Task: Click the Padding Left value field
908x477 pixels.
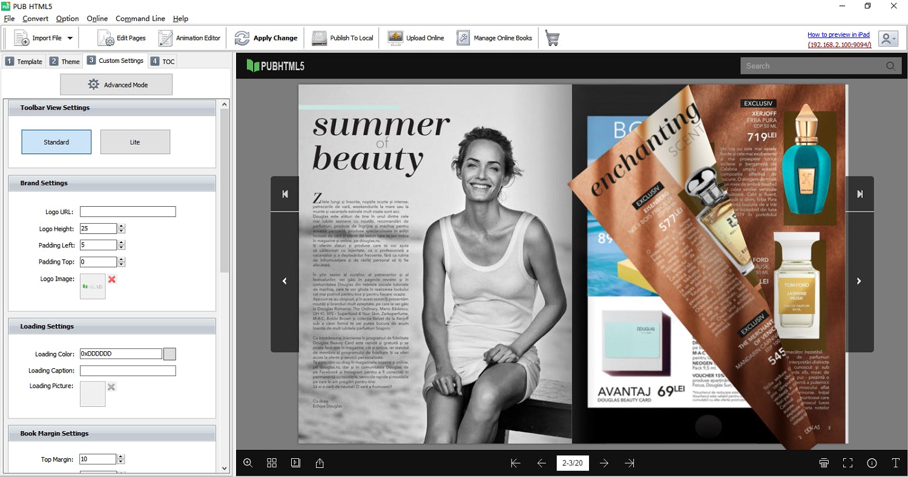Action: [98, 245]
